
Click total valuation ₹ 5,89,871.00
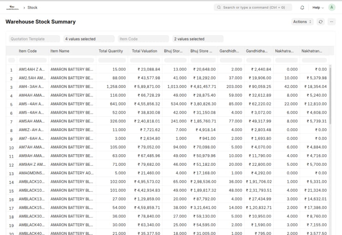tap(147, 87)
